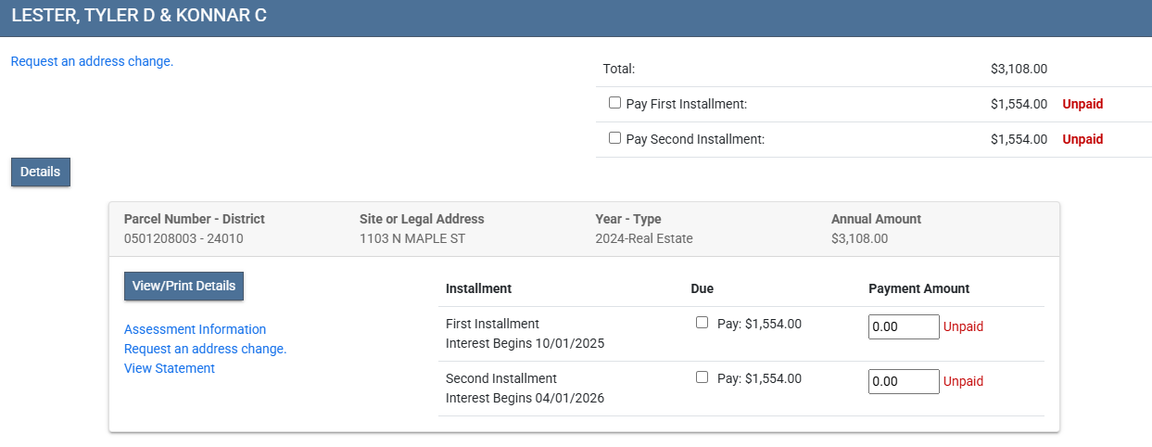Click the owner name header LESTER, TYLER D

(x=139, y=16)
